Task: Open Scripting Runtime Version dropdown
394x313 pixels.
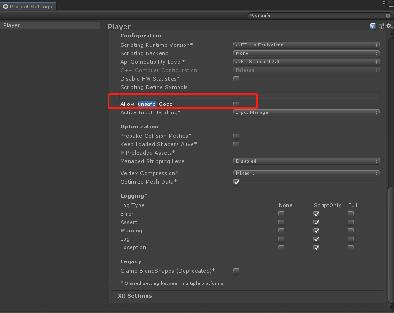Action: pos(306,45)
